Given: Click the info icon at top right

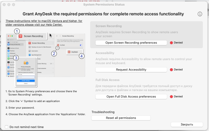Looking at the screenshot, I should pos(200,14).
